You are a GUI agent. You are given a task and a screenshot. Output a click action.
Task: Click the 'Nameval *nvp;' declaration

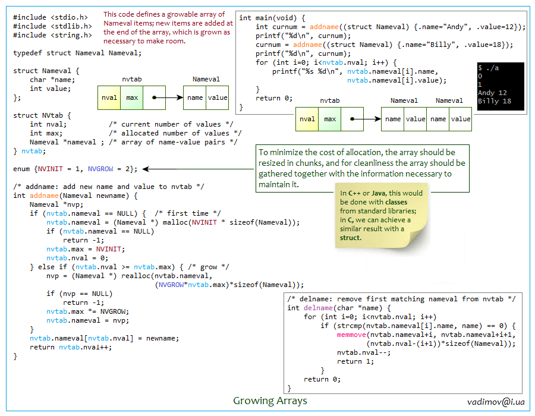pos(56,204)
